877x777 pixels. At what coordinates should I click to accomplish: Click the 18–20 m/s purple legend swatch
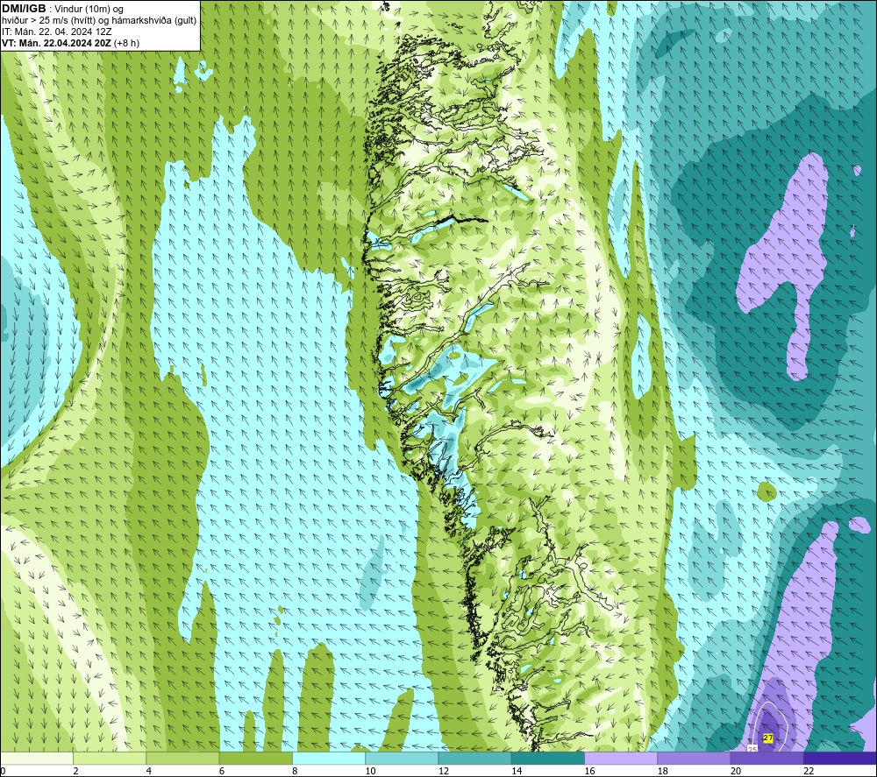coord(694,758)
